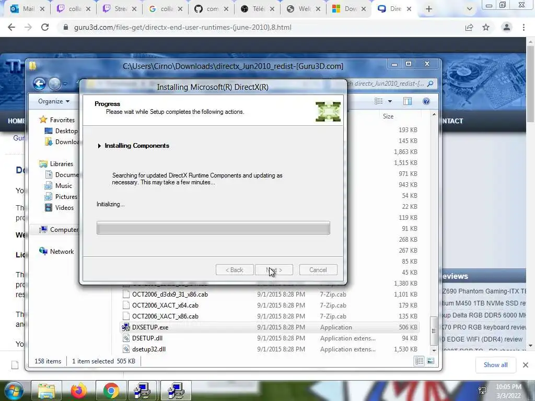Viewport: 535px width, 401px height.
Task: Click the network tray icon
Action: coord(482,391)
